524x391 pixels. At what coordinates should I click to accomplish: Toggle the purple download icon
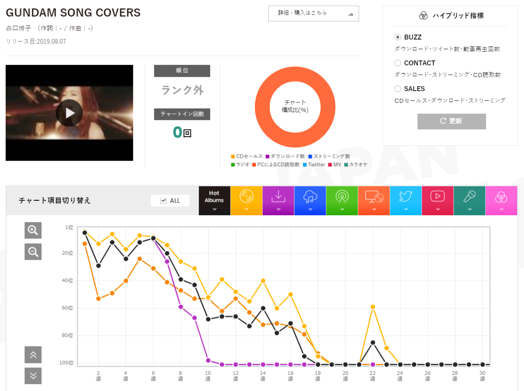point(278,201)
